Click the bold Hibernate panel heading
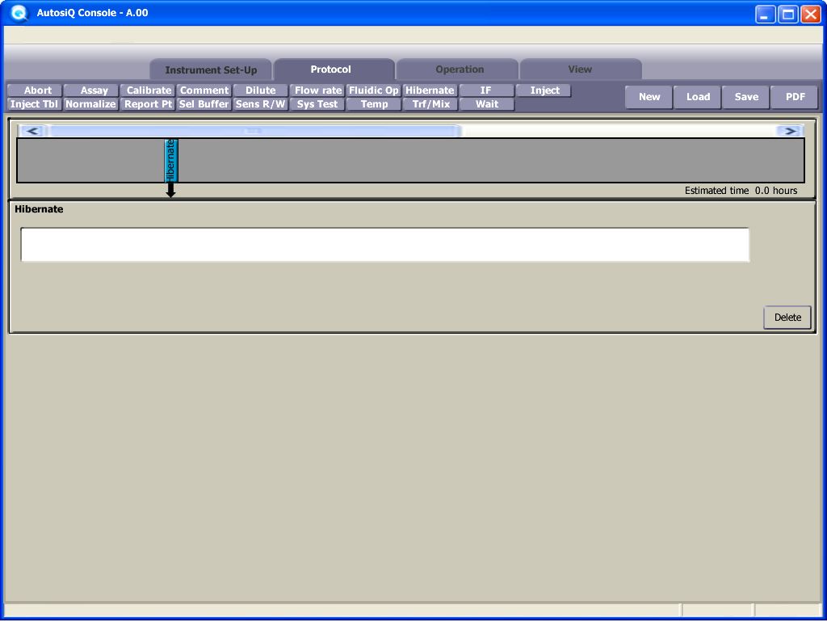827x635 pixels. [39, 209]
